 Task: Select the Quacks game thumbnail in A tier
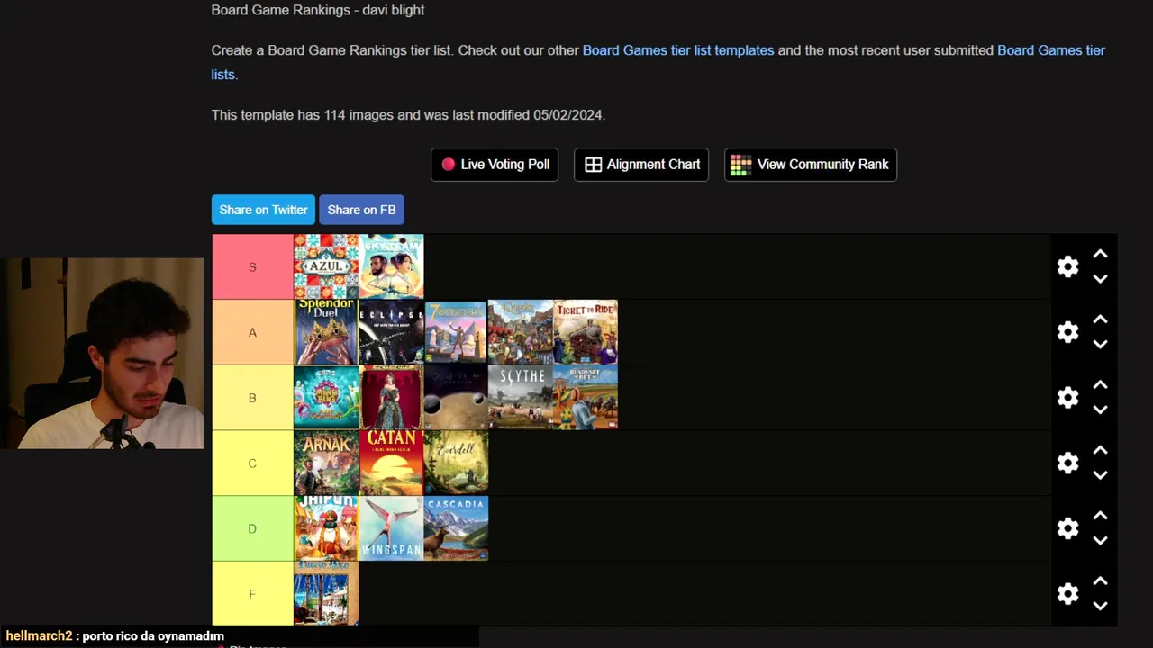521,332
